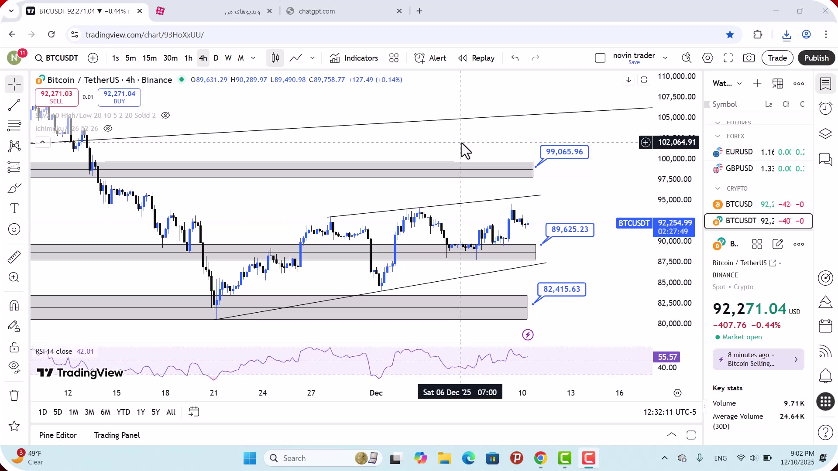This screenshot has width=838, height=471.
Task: Start bar Replay mode
Action: point(476,58)
